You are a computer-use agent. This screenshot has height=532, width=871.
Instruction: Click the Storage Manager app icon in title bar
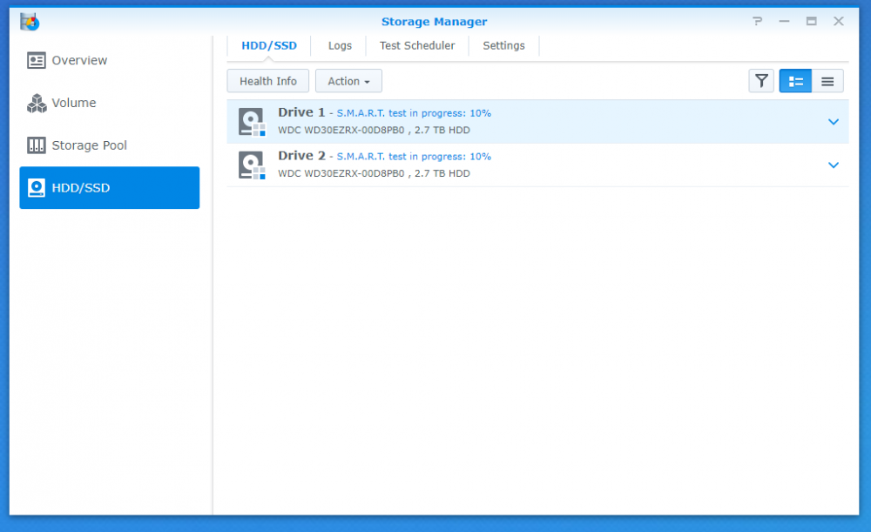(x=30, y=22)
